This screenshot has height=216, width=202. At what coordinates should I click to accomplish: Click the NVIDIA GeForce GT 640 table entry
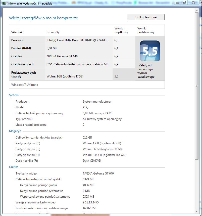(x=62, y=56)
